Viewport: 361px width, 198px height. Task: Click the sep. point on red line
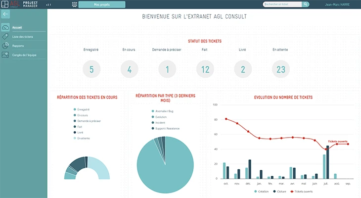click(348, 144)
